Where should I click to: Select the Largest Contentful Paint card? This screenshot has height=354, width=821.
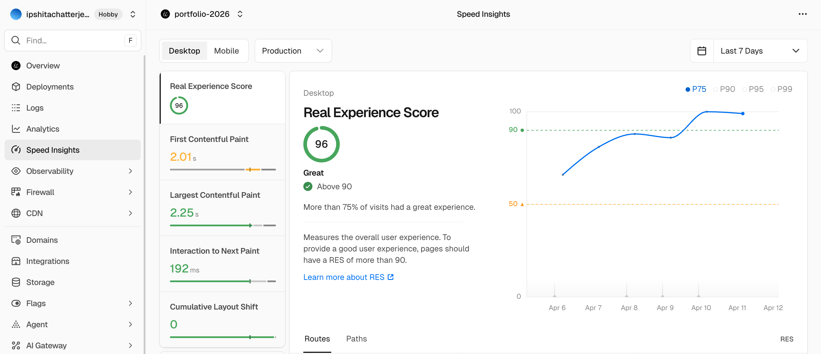coord(222,208)
